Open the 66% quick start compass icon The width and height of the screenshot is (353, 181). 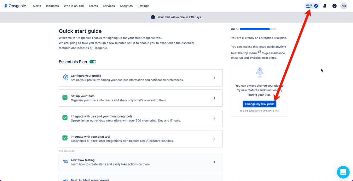pos(316,6)
